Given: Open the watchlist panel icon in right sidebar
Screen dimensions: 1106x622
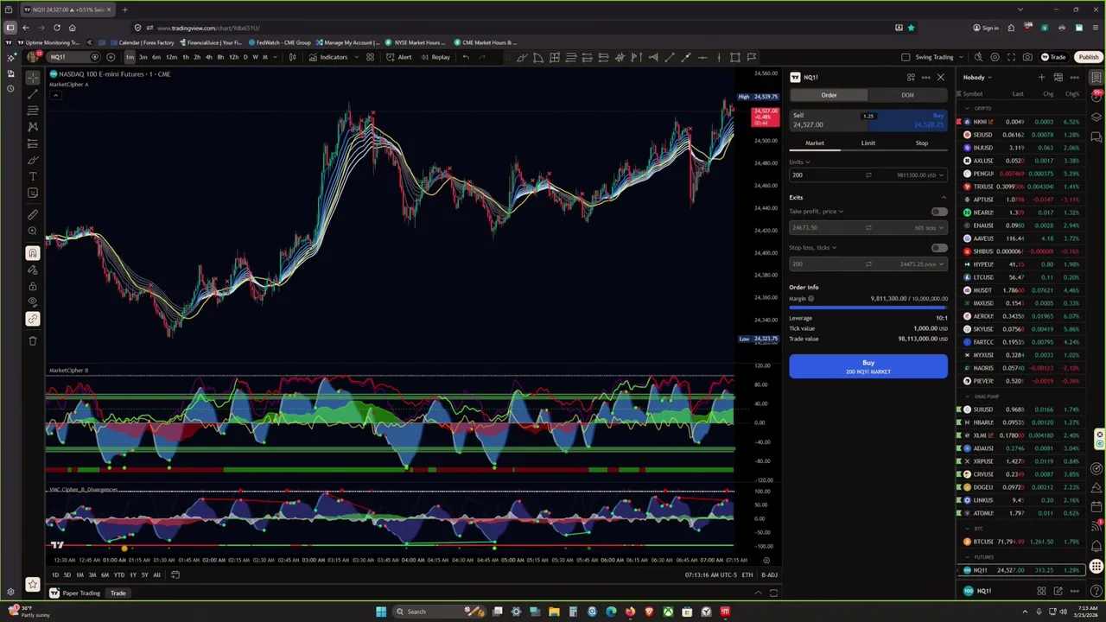Looking at the screenshot, I should tap(1096, 77).
